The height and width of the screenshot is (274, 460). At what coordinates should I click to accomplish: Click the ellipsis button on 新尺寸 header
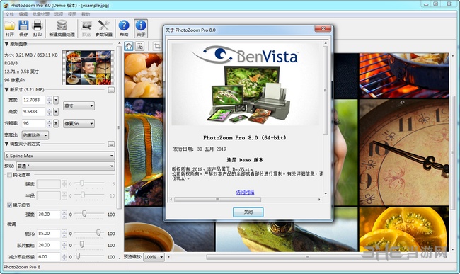pyautogui.click(x=111, y=90)
